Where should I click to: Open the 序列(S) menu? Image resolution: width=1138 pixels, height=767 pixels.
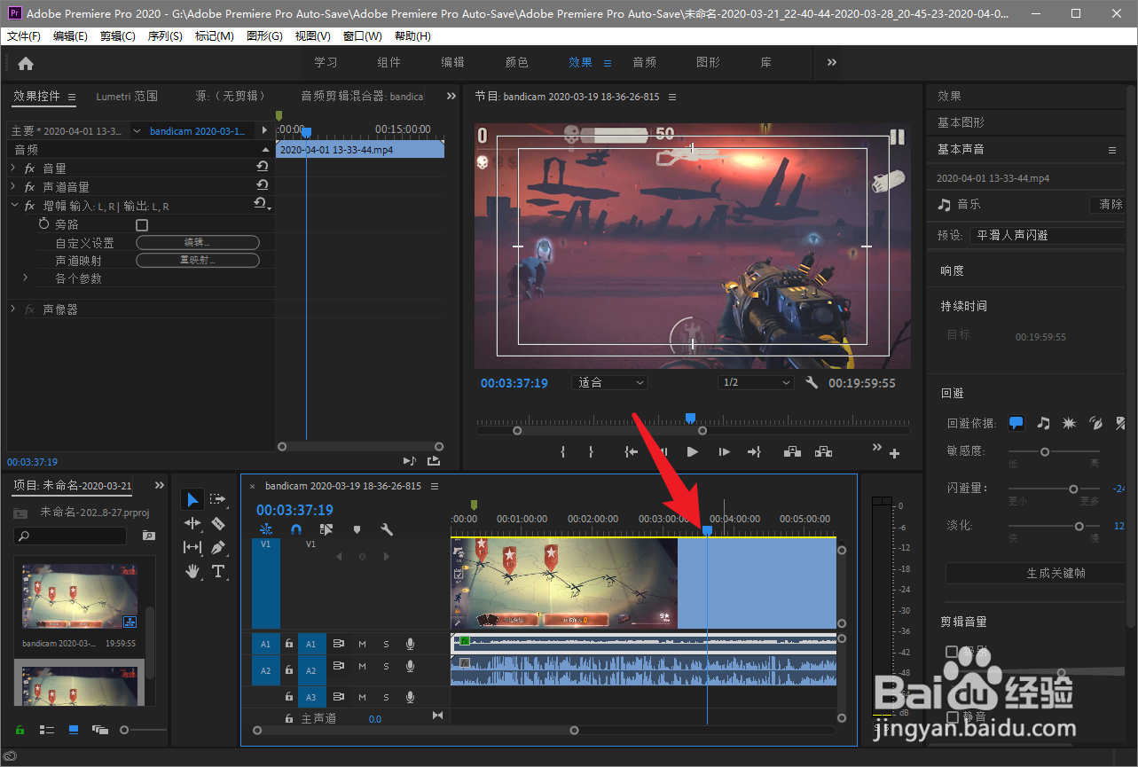[165, 36]
